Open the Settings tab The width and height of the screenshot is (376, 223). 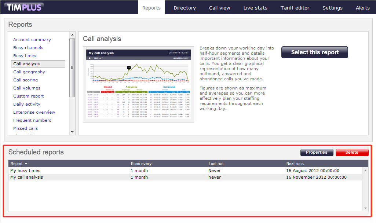click(332, 8)
